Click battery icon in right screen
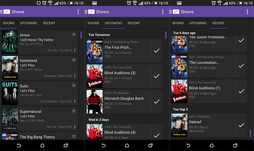This screenshot has height=151, width=254. click(239, 3)
